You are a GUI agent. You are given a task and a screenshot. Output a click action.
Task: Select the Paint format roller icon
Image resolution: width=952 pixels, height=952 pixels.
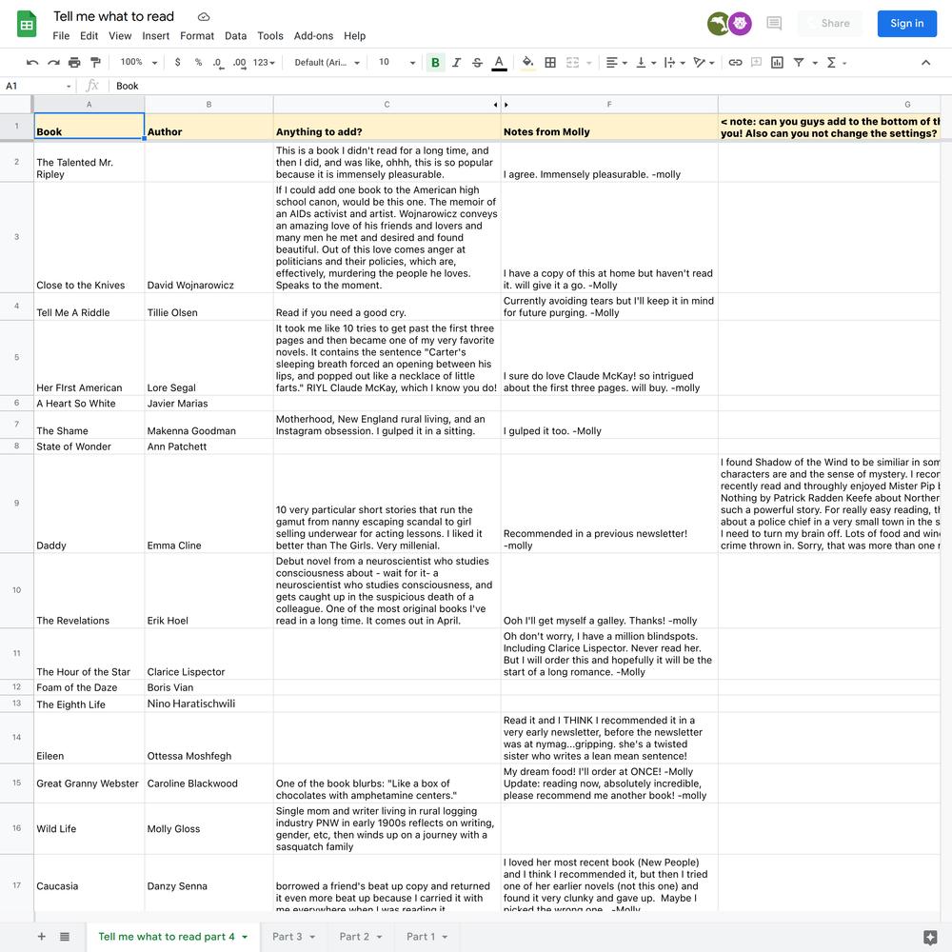(95, 63)
